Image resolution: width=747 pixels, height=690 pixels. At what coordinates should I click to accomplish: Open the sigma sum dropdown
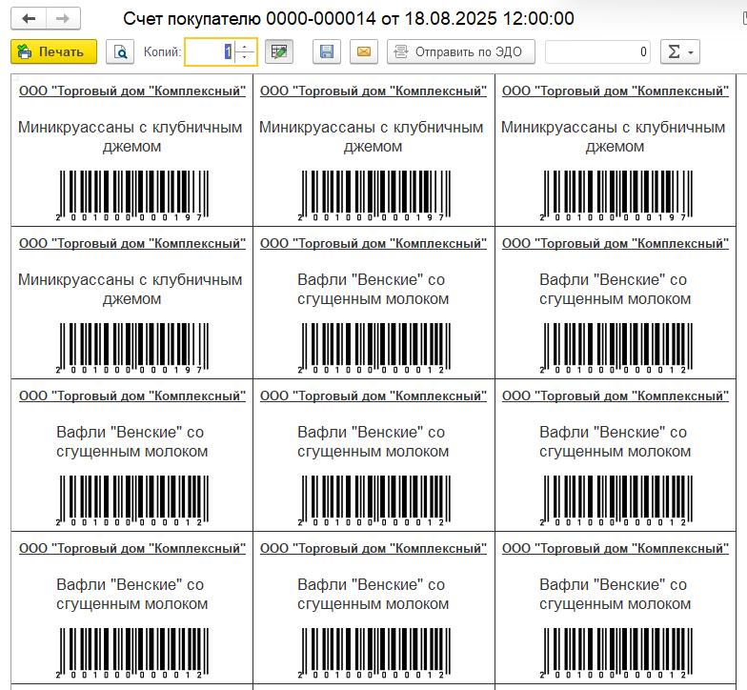(x=680, y=51)
